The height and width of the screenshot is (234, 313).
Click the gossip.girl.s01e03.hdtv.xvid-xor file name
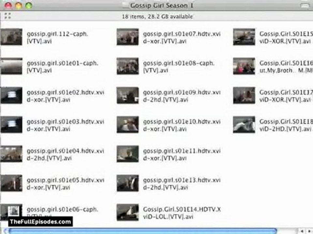click(x=66, y=125)
